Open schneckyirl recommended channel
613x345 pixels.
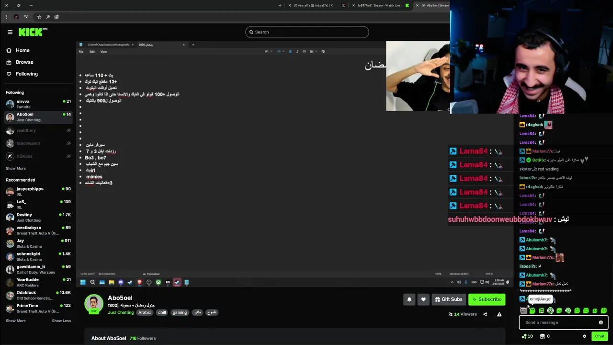point(38,256)
